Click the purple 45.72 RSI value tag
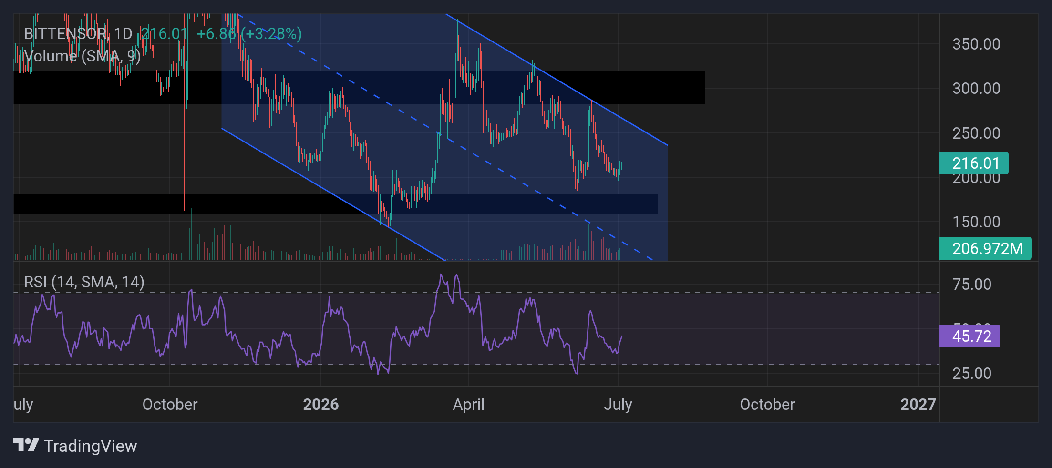 pyautogui.click(x=970, y=336)
